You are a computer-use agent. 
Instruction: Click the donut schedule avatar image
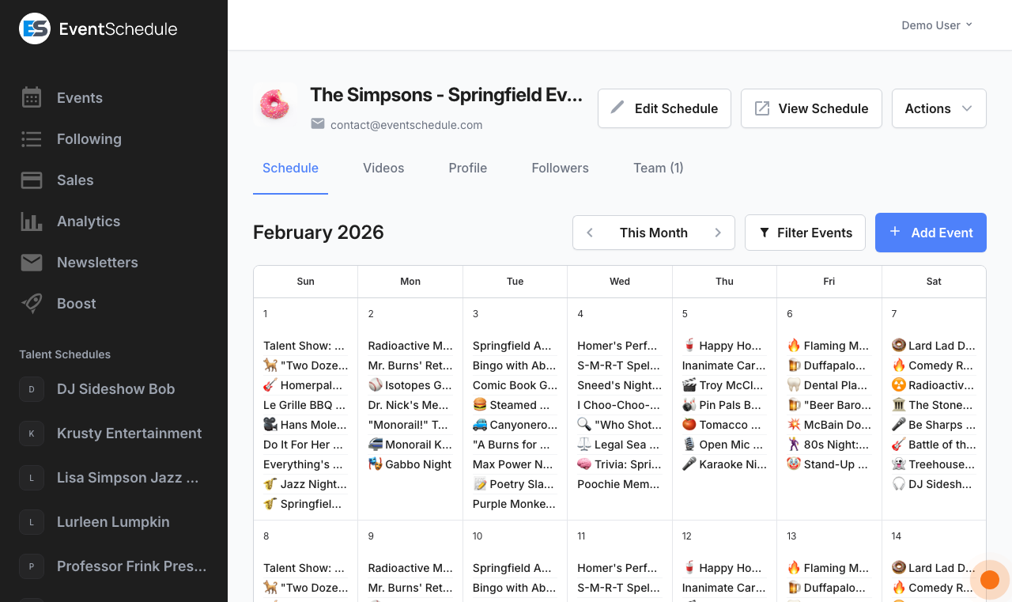pyautogui.click(x=275, y=105)
